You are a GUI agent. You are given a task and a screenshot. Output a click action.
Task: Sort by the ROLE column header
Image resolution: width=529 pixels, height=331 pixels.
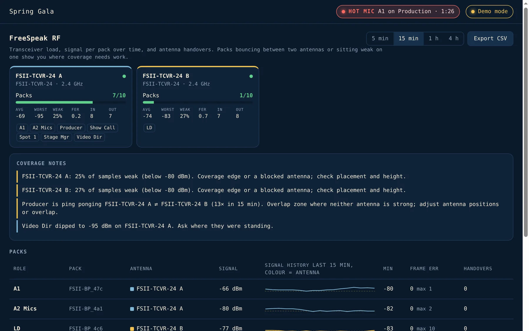tap(20, 269)
